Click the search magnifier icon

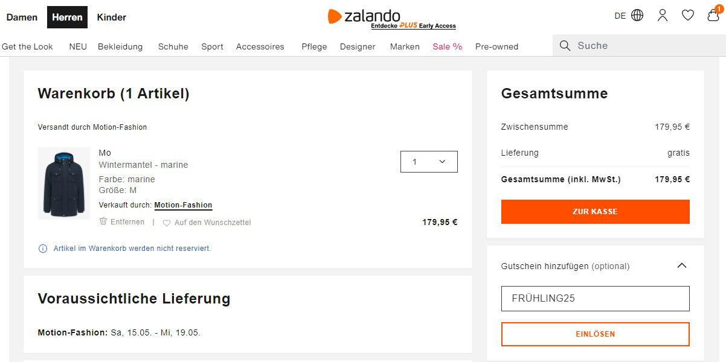565,45
